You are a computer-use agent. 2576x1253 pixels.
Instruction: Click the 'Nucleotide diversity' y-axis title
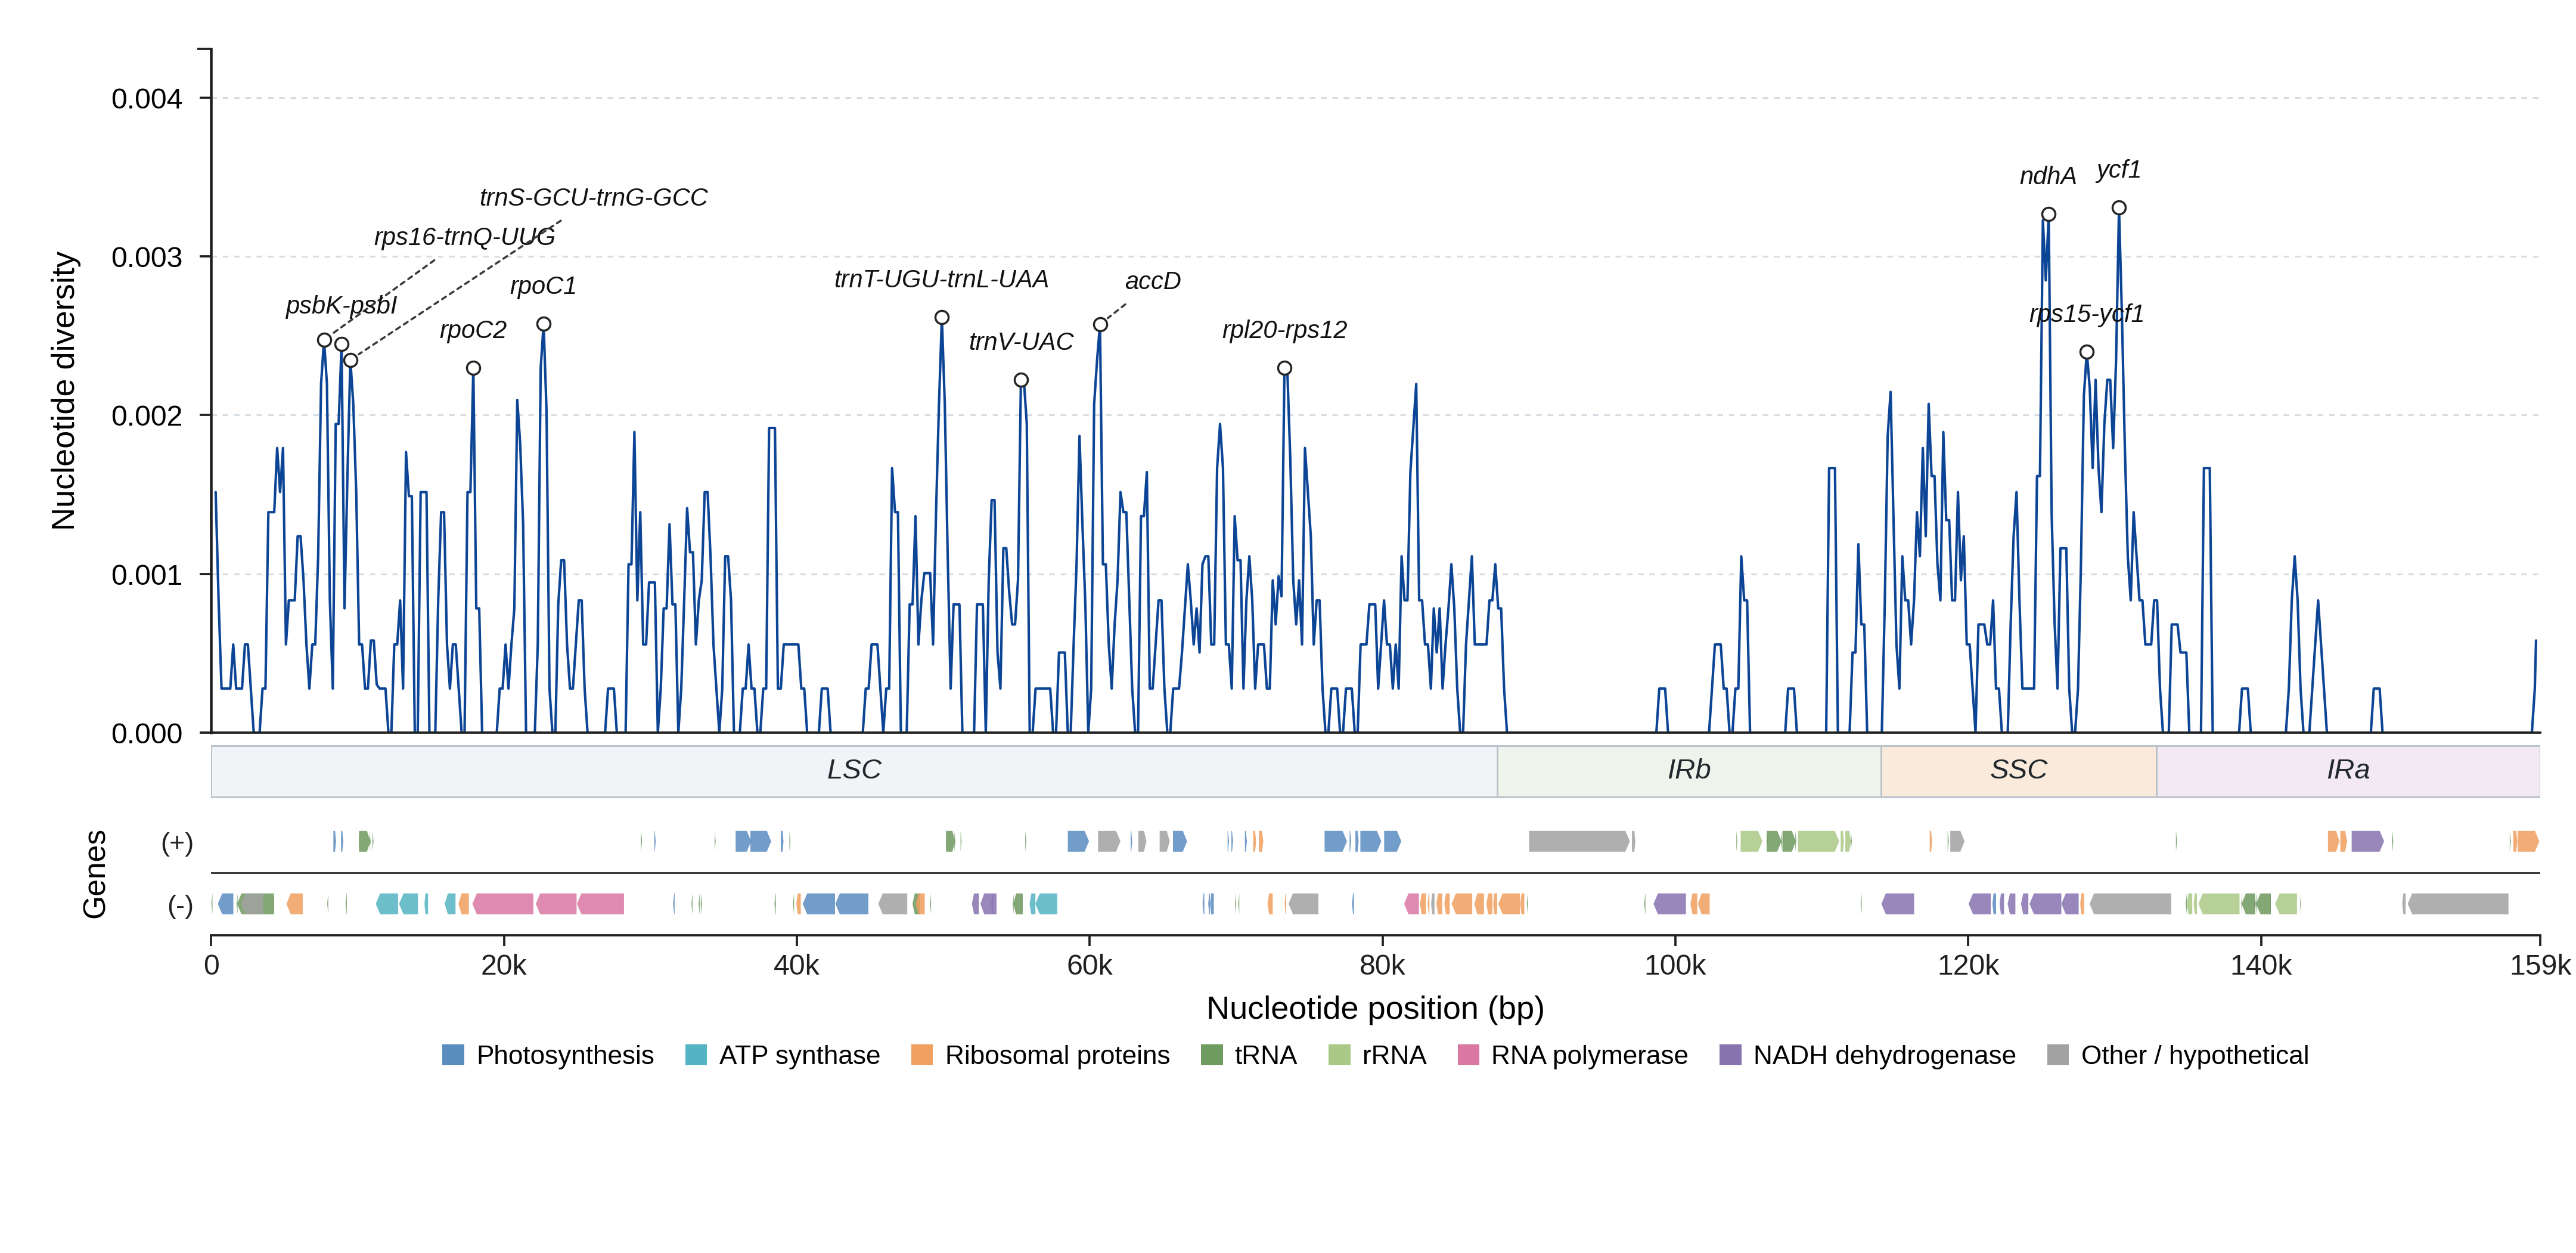click(x=64, y=391)
